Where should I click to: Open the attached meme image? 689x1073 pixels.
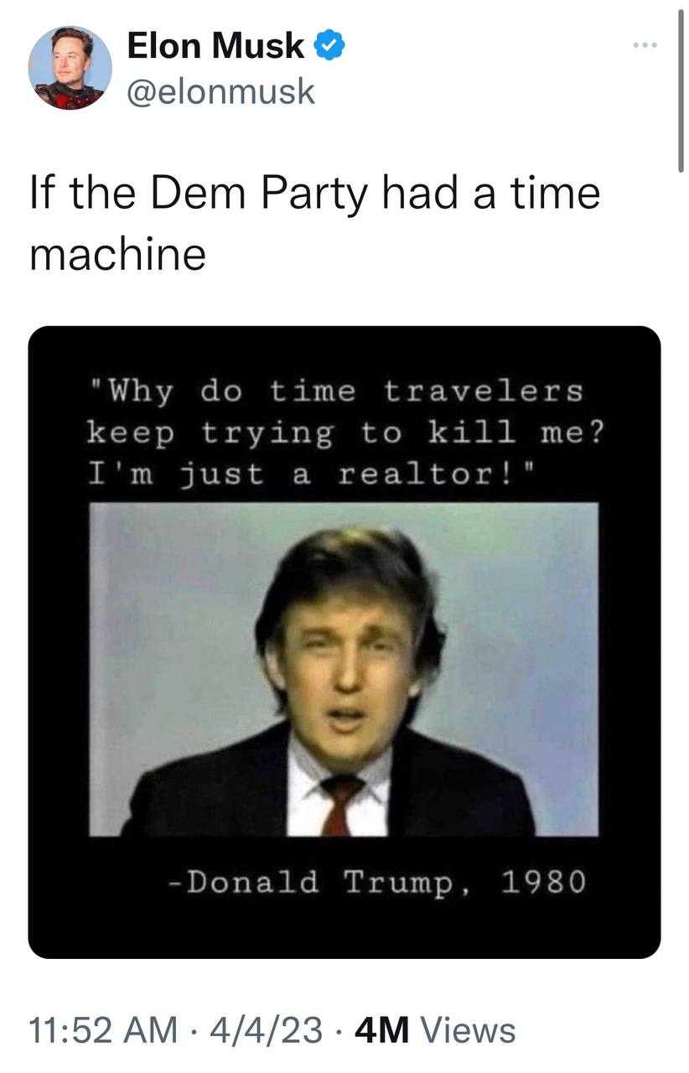point(344,642)
